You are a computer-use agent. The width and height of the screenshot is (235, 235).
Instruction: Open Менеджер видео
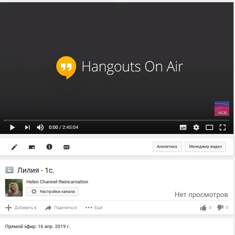point(205,147)
